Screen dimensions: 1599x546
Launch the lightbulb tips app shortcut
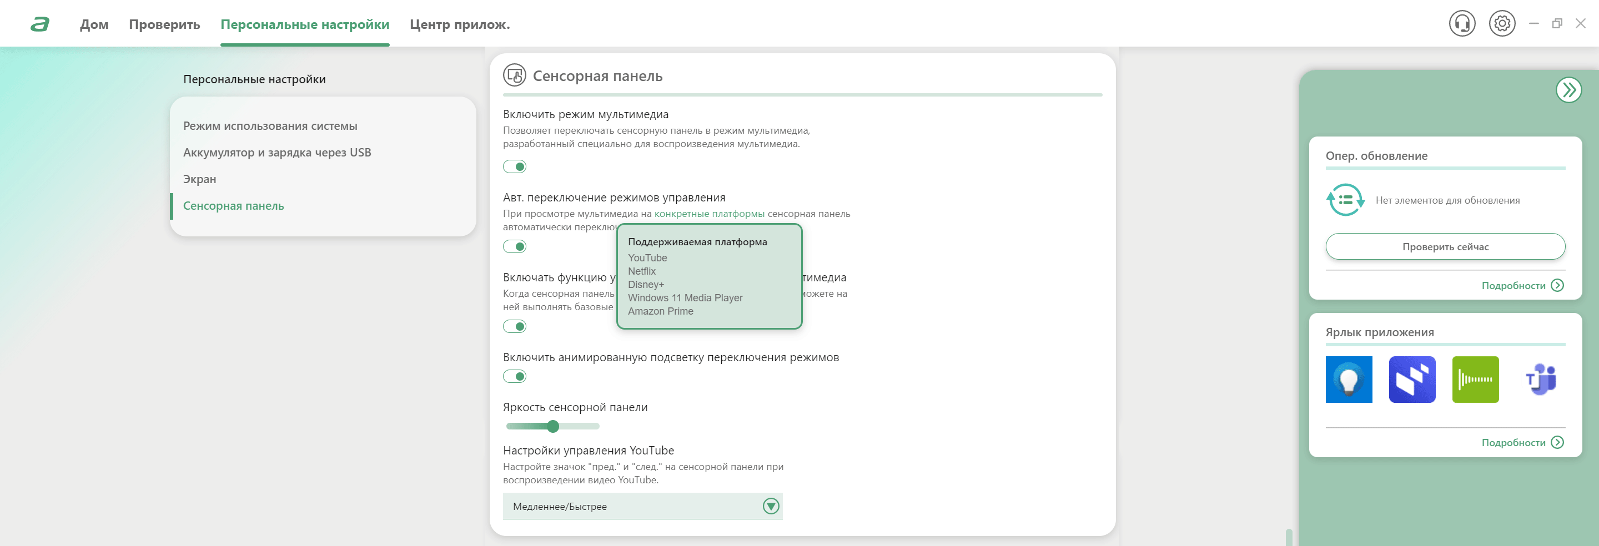point(1349,380)
